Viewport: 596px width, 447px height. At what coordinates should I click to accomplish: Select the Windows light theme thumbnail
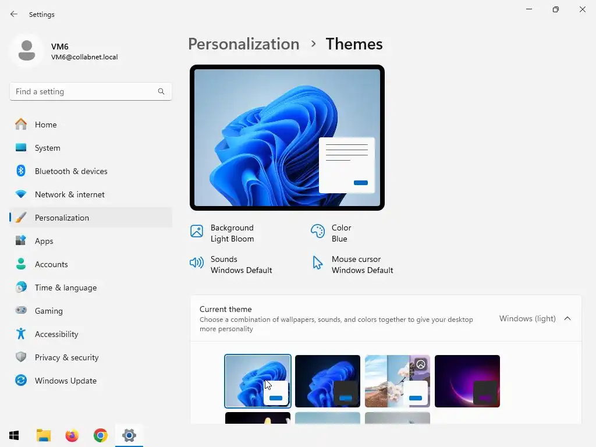(258, 381)
